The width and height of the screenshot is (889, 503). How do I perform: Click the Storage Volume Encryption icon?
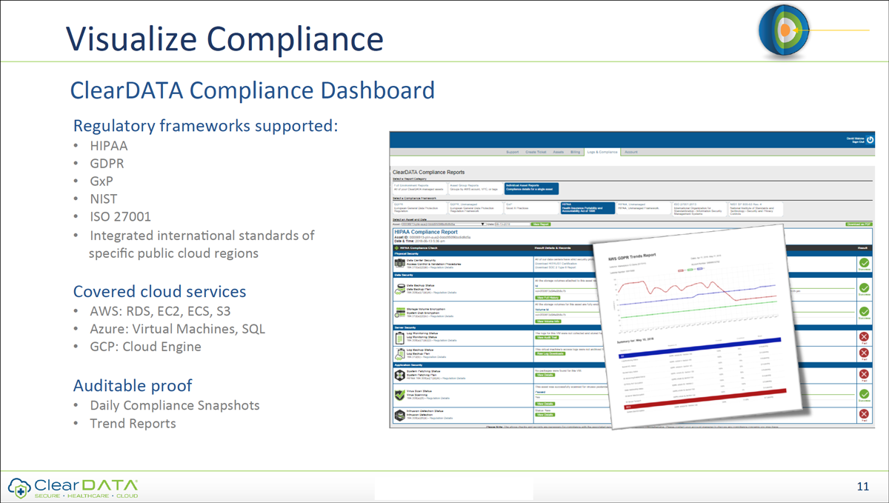tap(400, 313)
